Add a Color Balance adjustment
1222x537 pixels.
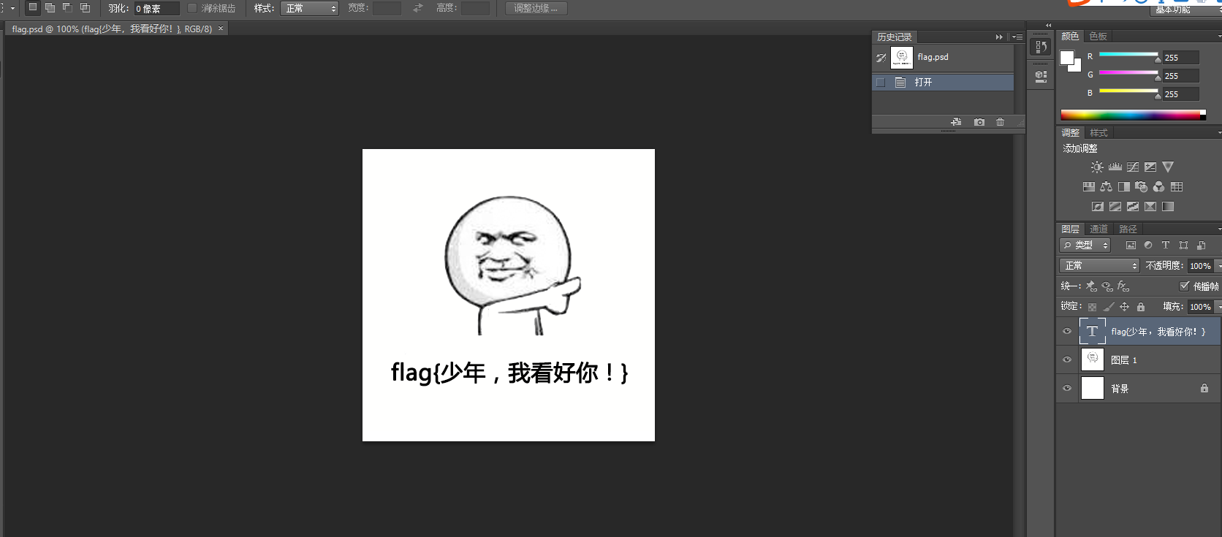tap(1107, 187)
